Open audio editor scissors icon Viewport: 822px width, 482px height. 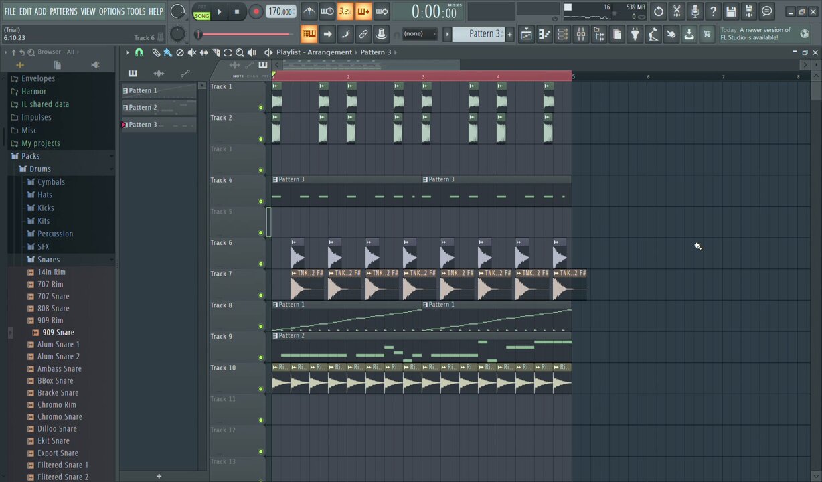coord(677,11)
